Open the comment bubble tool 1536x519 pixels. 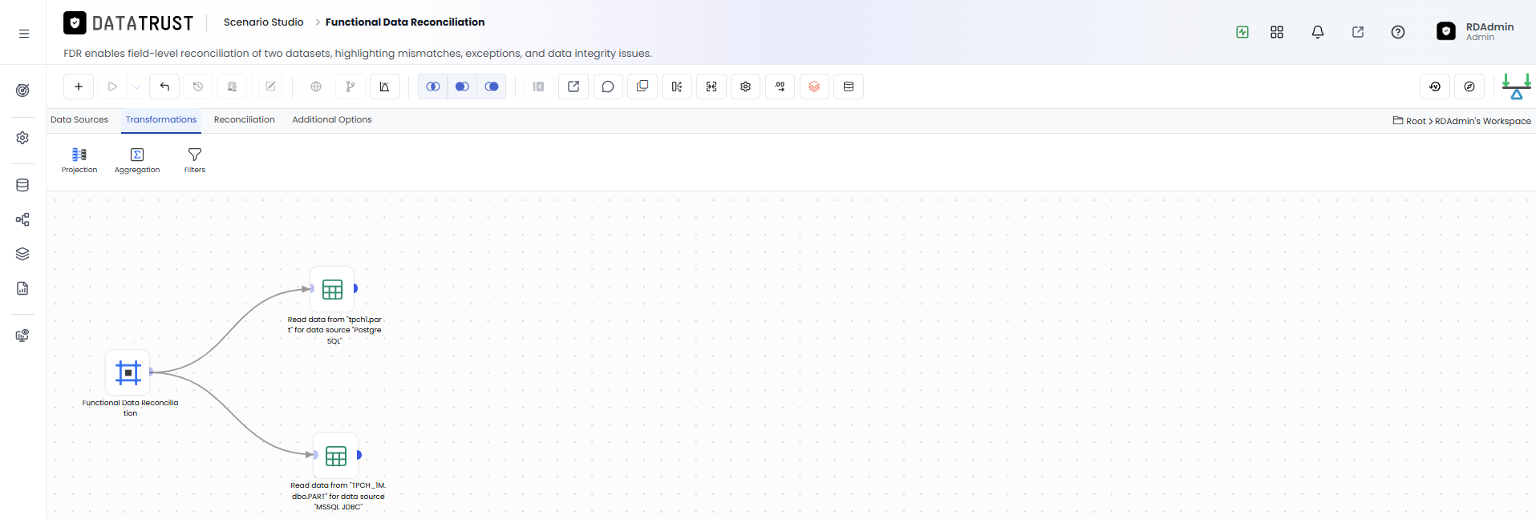coord(608,86)
